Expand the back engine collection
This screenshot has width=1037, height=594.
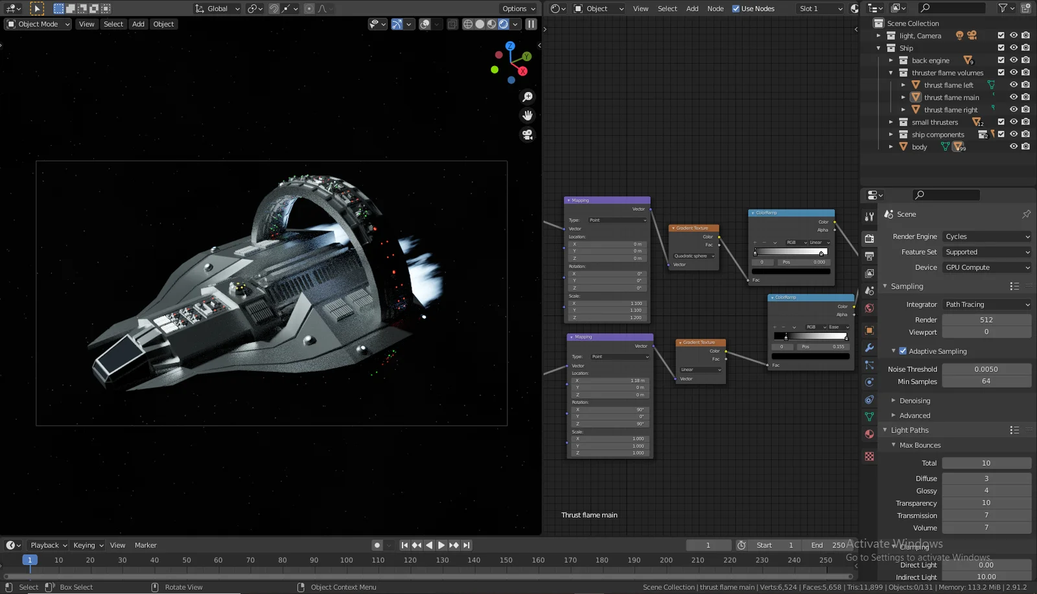(891, 60)
